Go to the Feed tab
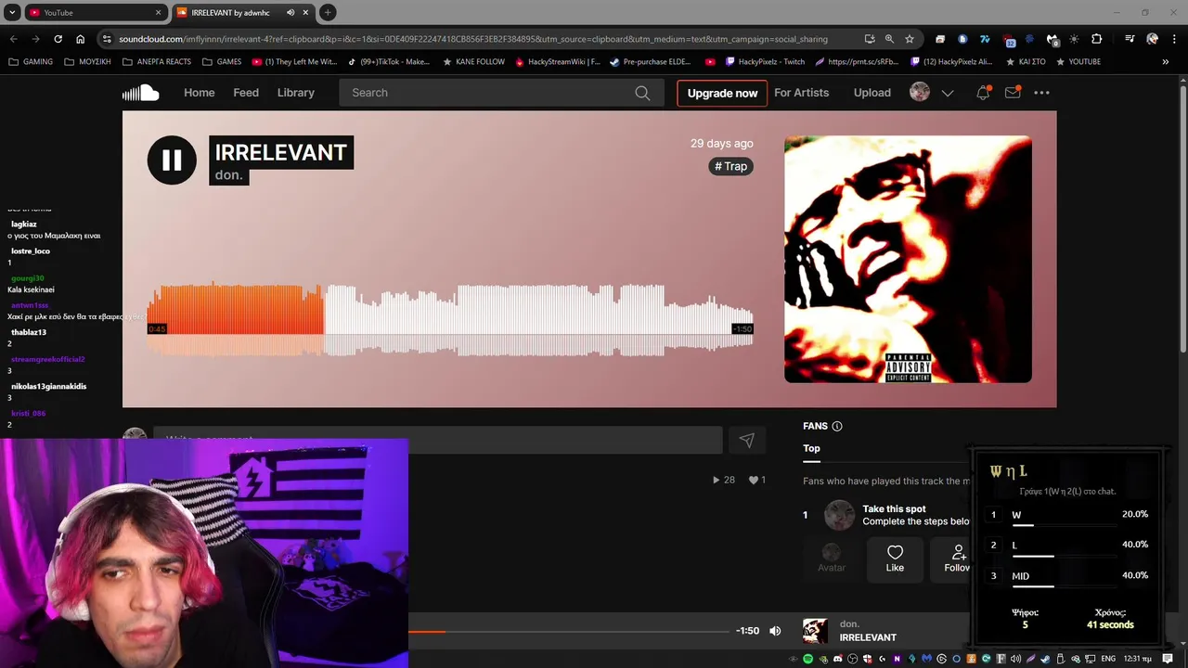This screenshot has width=1188, height=668. 246,93
